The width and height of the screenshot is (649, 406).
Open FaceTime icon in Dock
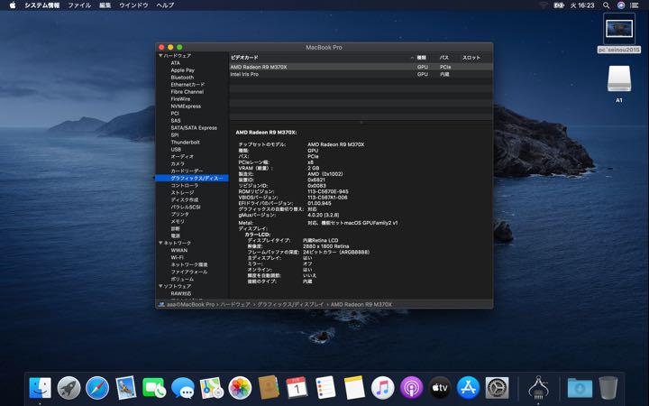pyautogui.click(x=154, y=388)
